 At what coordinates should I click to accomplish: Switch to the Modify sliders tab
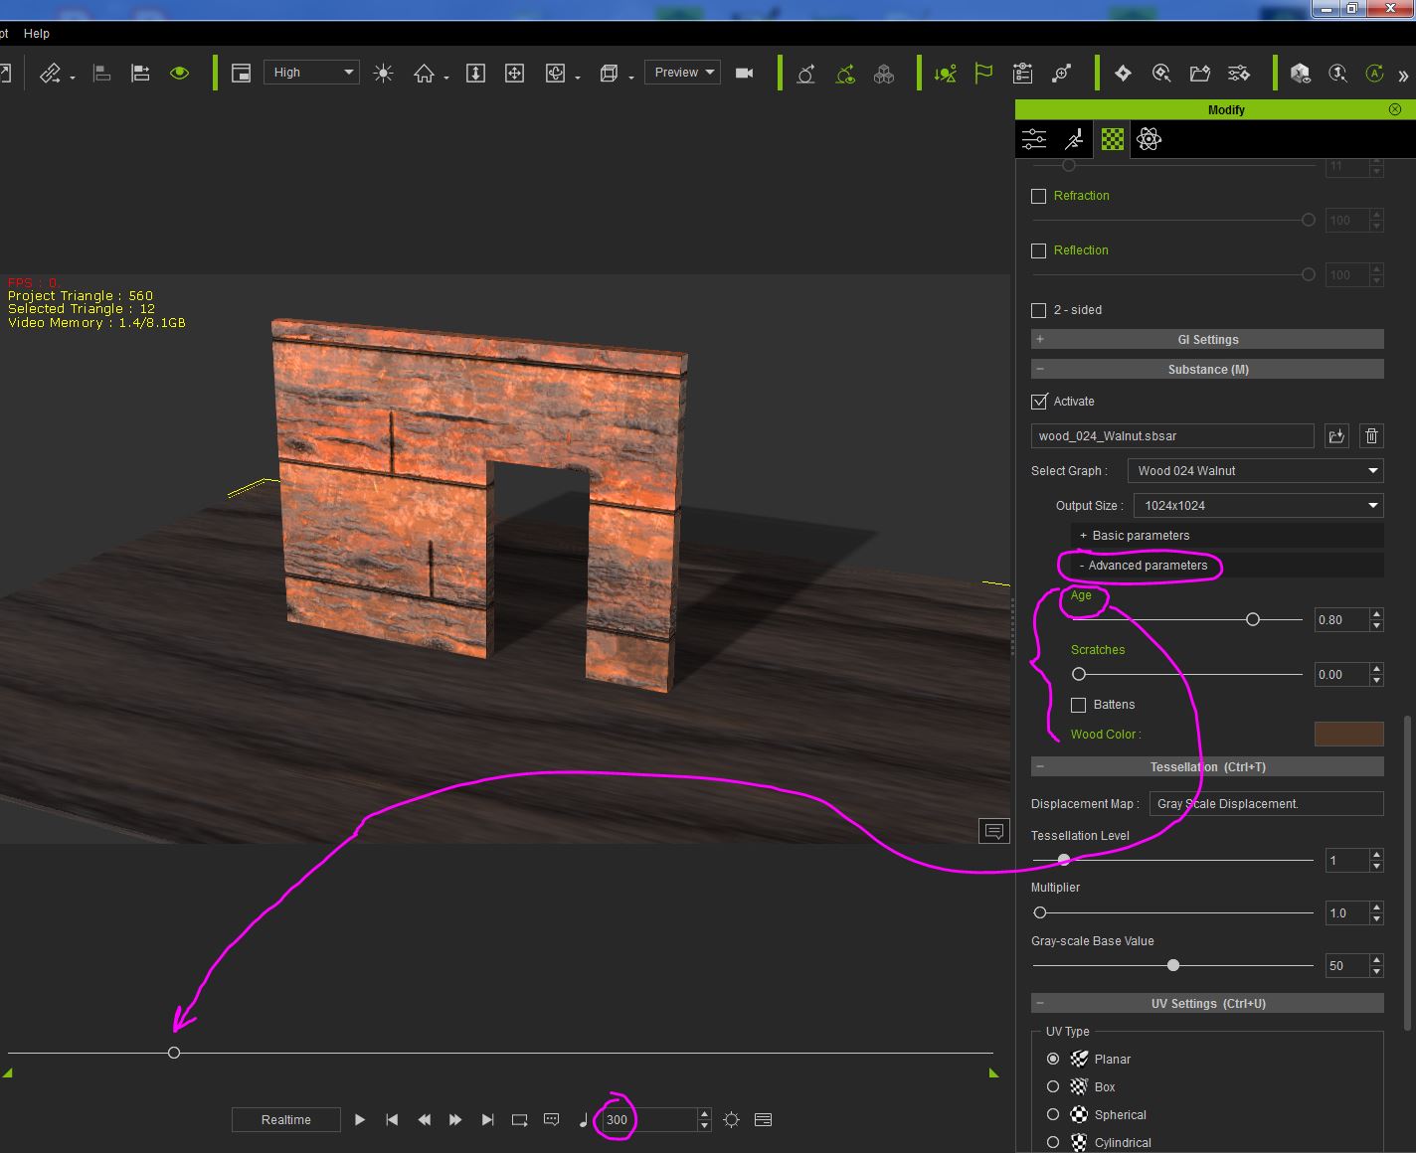(1034, 139)
